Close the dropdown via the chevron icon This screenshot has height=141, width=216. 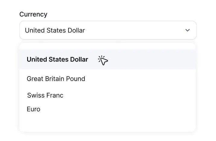click(187, 30)
